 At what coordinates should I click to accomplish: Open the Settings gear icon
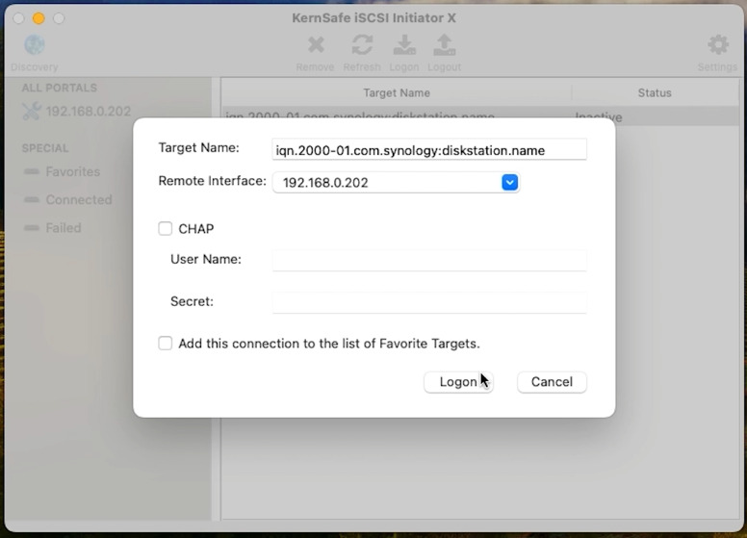click(x=718, y=45)
